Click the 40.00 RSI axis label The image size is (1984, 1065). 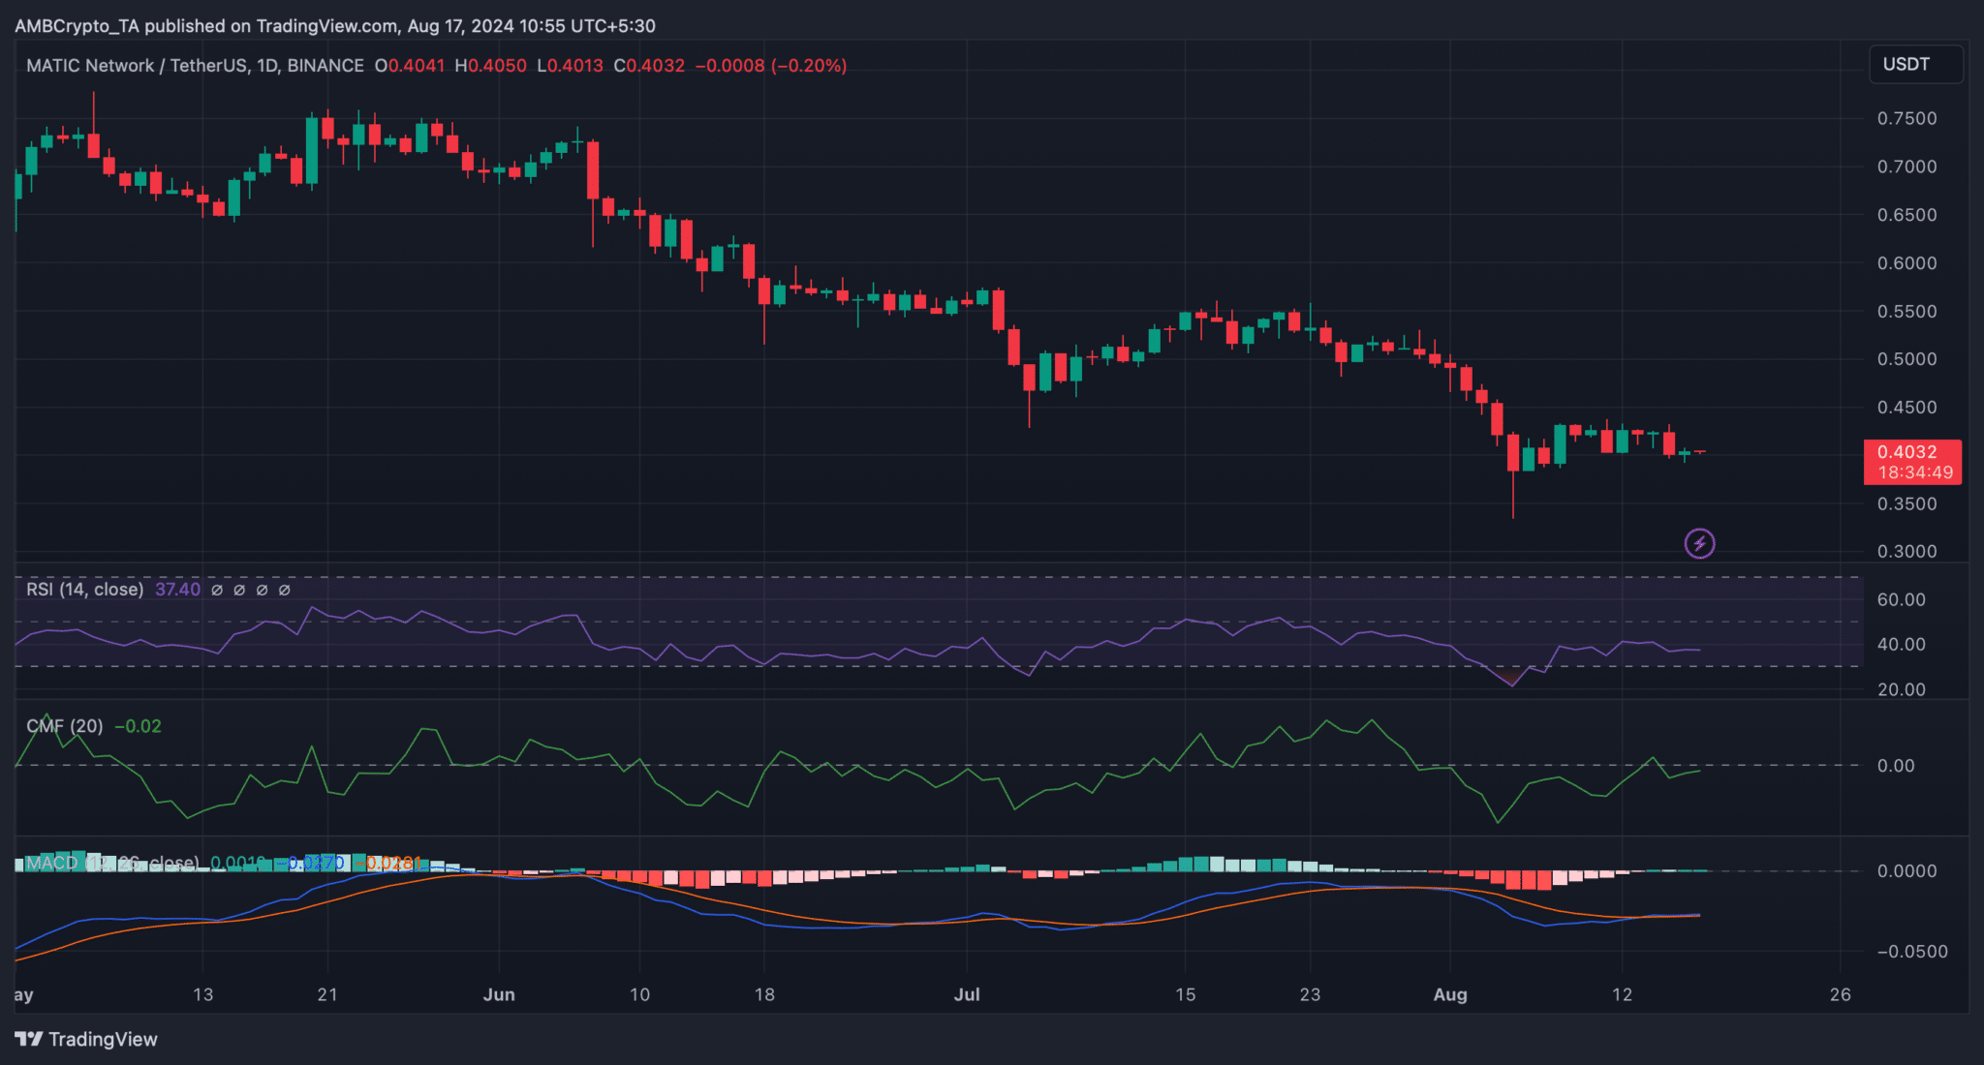point(1901,644)
